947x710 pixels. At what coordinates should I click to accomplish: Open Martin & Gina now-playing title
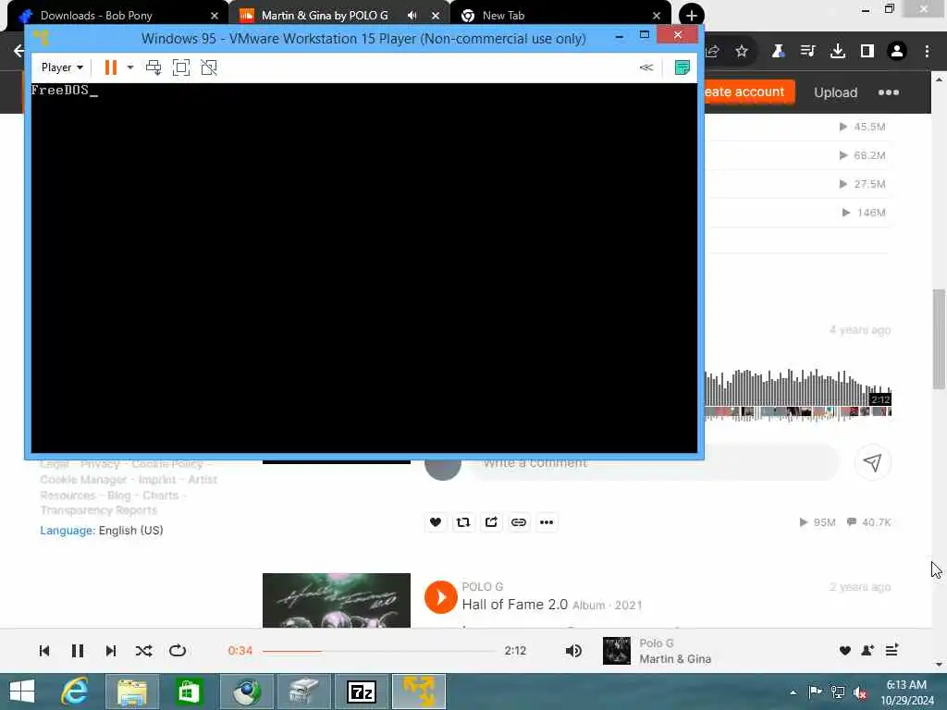click(x=674, y=658)
